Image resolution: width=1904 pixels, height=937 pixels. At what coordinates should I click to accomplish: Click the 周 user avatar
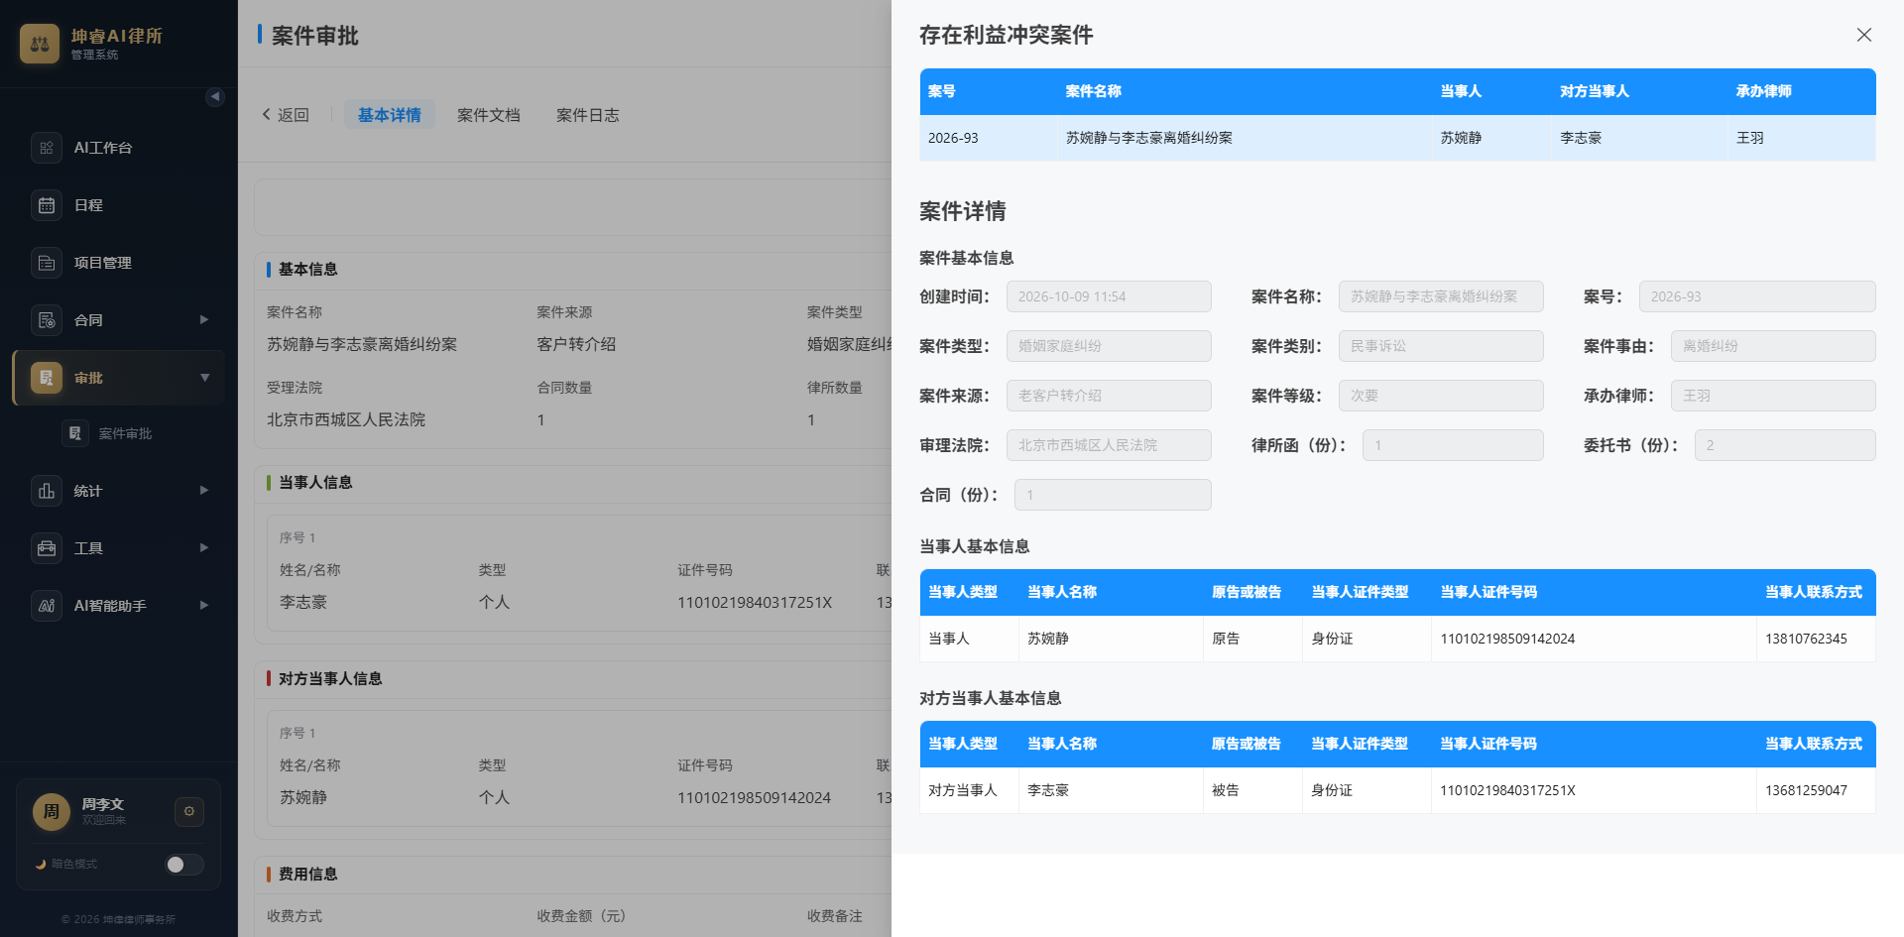point(52,811)
